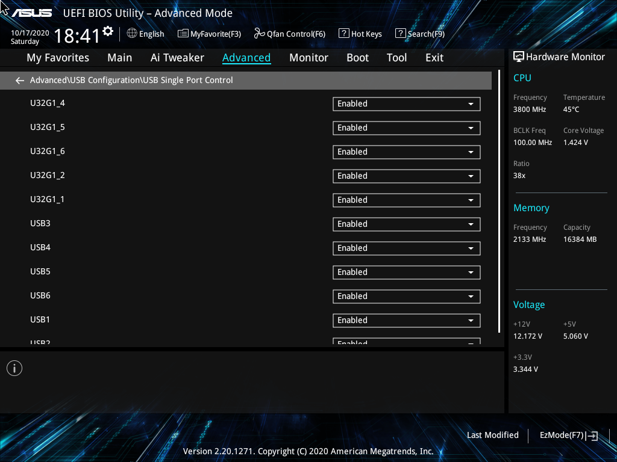Select the U32G1_1 row label

(47, 200)
